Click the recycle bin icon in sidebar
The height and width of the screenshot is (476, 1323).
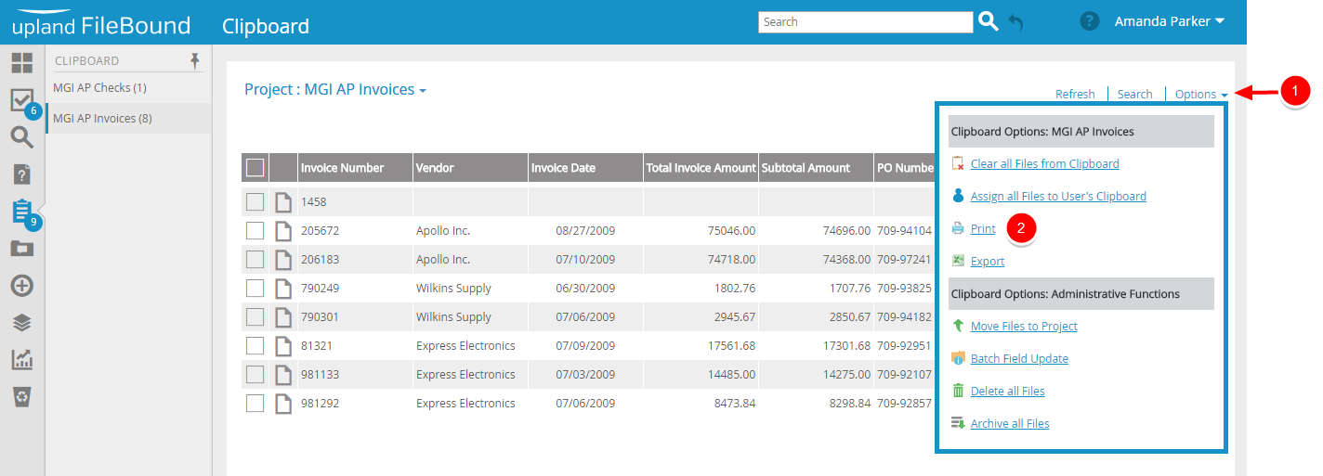tap(22, 397)
